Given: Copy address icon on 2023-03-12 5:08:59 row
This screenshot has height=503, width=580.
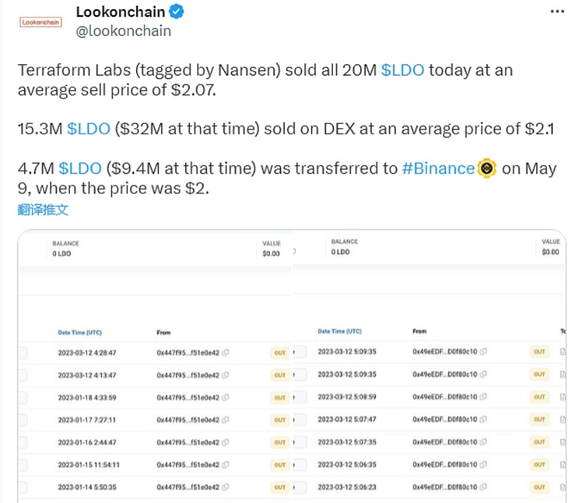Looking at the screenshot, I should [x=483, y=396].
